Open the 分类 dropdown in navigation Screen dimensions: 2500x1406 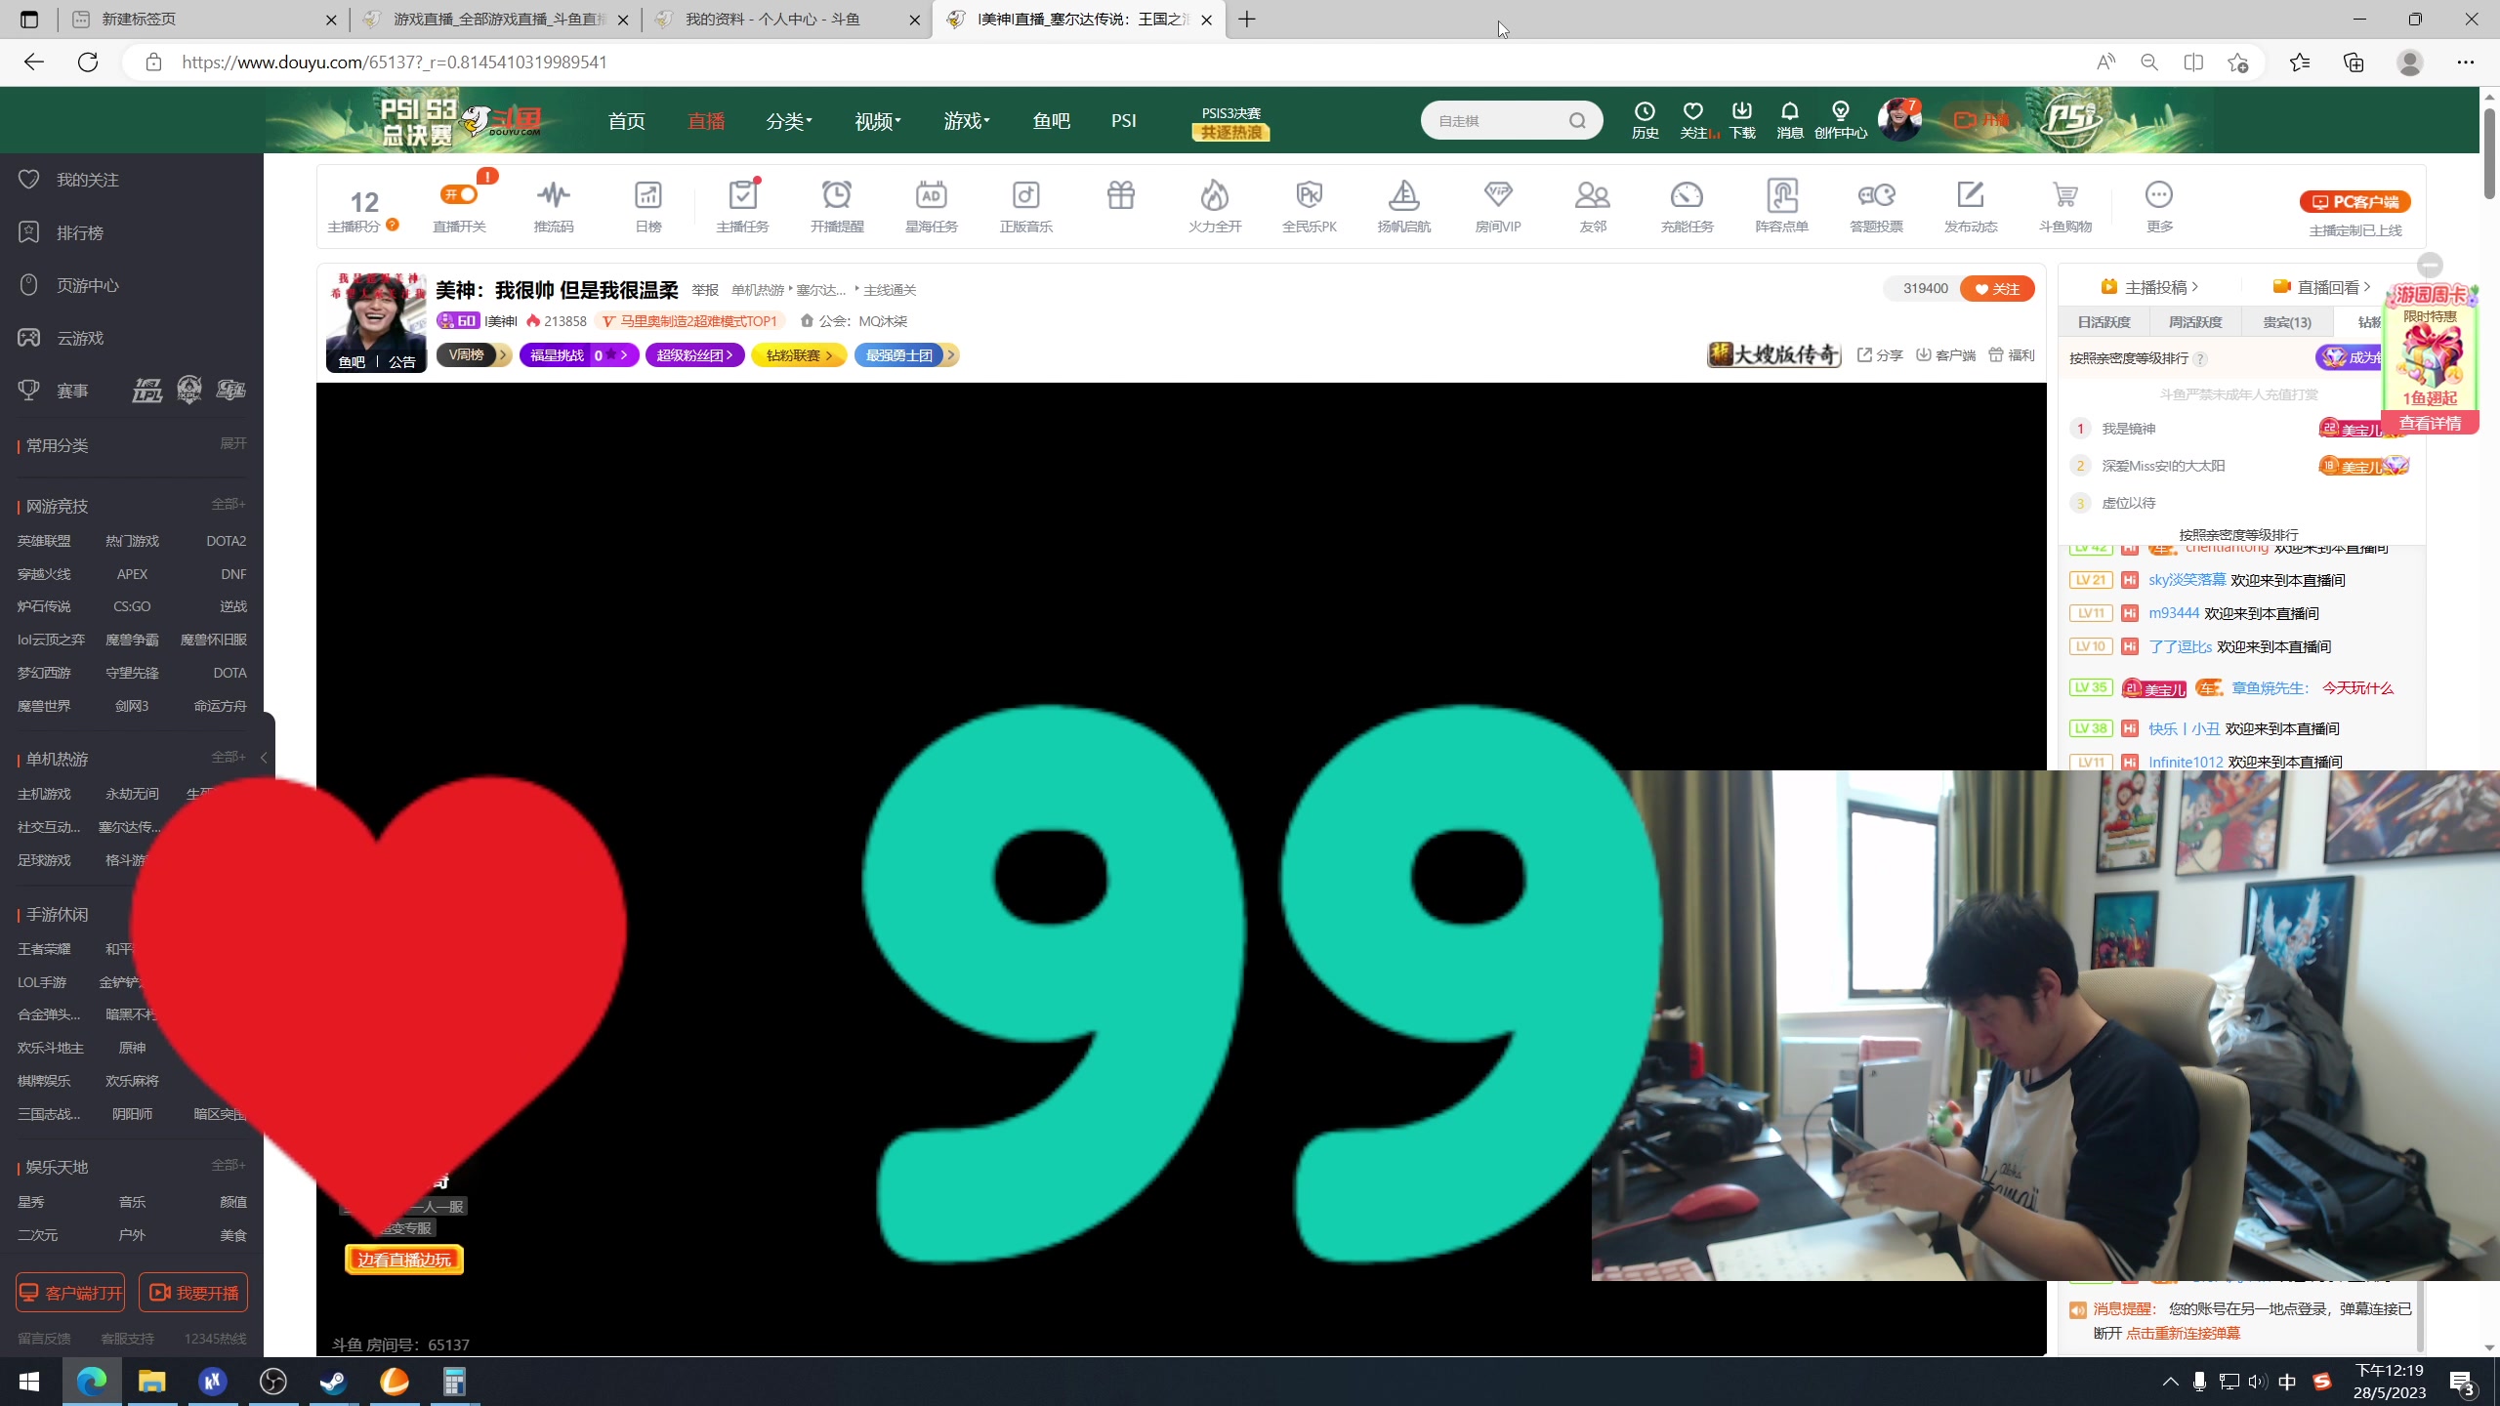click(789, 121)
